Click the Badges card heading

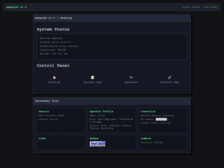click(94, 138)
